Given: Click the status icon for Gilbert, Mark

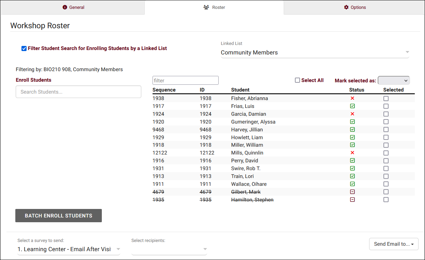Looking at the screenshot, I should (x=352, y=192).
